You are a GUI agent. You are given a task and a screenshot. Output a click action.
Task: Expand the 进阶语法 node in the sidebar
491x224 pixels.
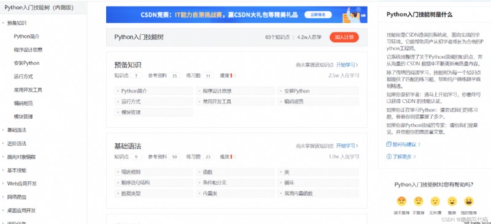[x=3, y=144]
